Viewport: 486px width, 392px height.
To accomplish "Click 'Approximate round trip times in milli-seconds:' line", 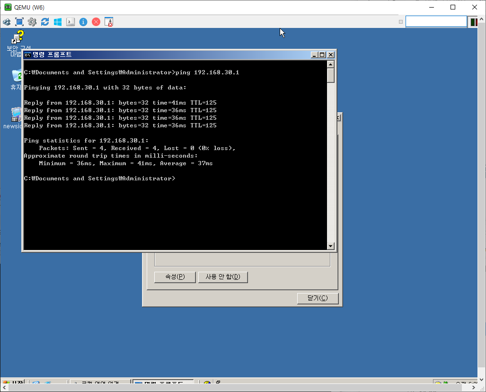I will 111,156.
